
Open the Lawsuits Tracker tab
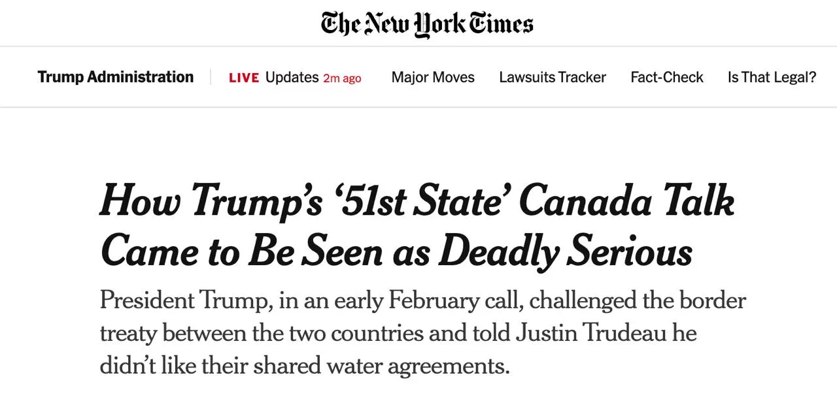(x=553, y=77)
